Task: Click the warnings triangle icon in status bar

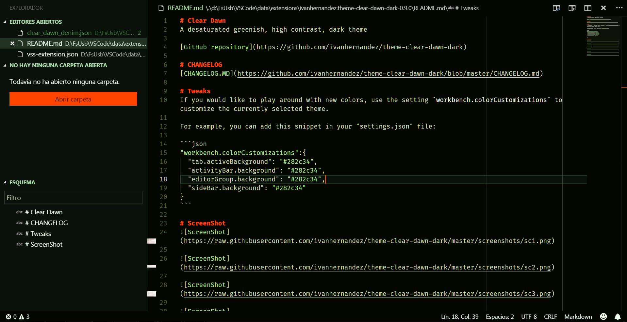Action: tap(22, 317)
